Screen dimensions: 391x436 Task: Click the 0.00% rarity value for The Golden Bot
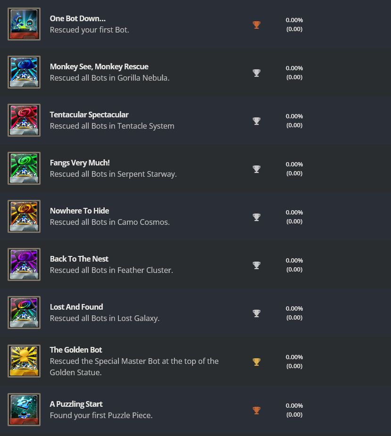294,357
